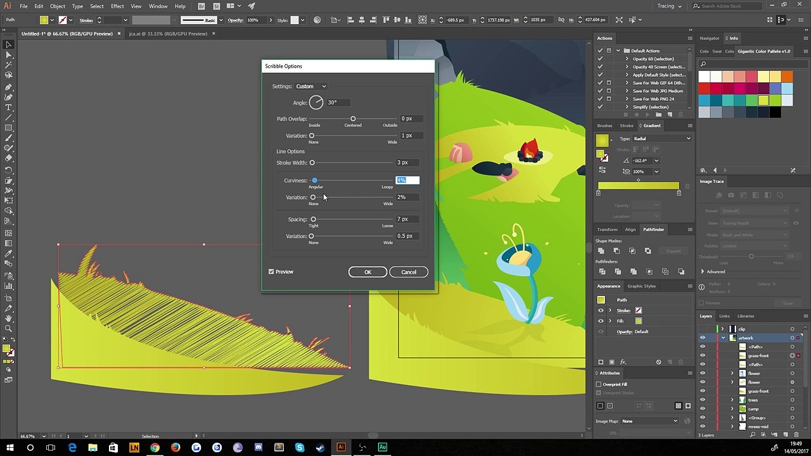Open the Window menu
The height and width of the screenshot is (456, 811).
coord(158,6)
